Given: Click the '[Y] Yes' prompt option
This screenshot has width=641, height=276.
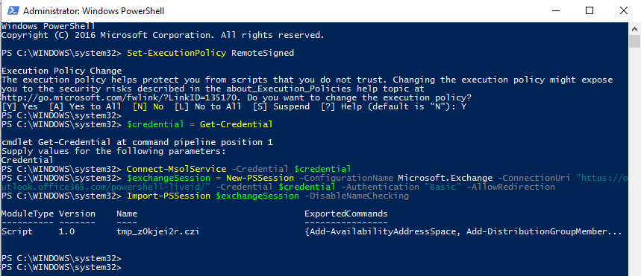Looking at the screenshot, I should (x=19, y=107).
